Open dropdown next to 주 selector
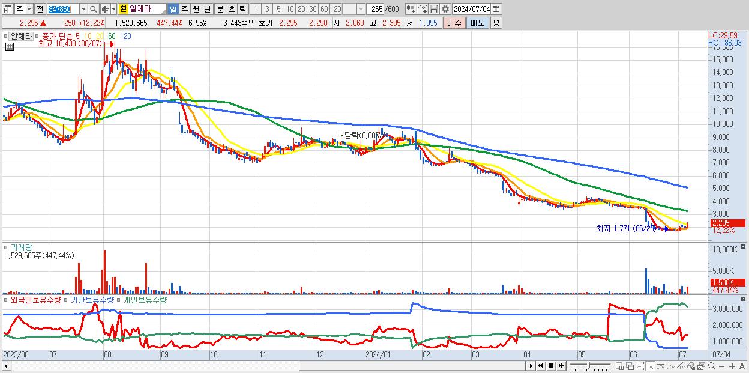This screenshot has width=749, height=373. (x=29, y=9)
